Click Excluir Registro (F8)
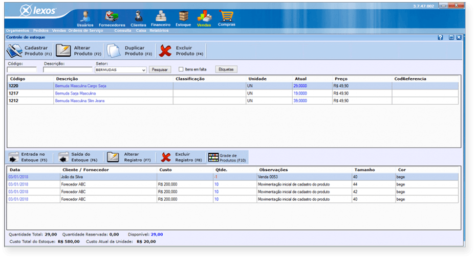The image size is (476, 259). coord(181,157)
